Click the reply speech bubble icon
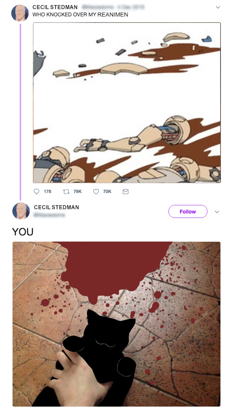Viewport: 226px width, 411px height. point(37,192)
